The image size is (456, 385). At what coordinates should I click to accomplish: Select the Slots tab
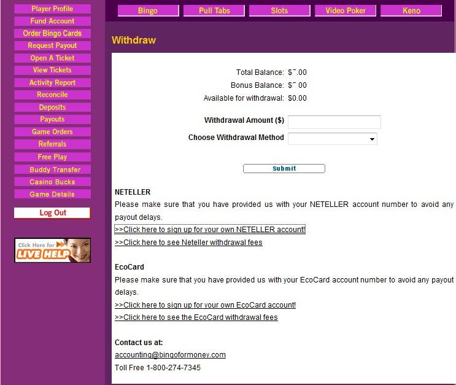click(x=279, y=11)
